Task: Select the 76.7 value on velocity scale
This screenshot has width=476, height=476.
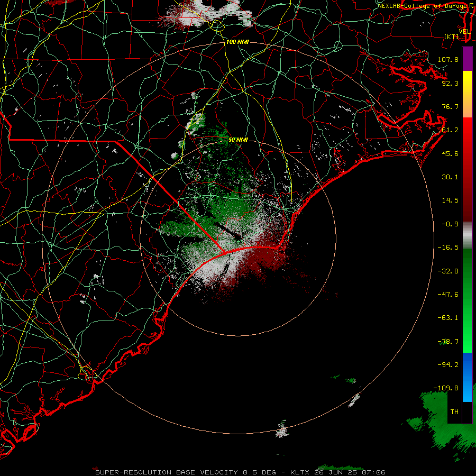Action: [450, 106]
